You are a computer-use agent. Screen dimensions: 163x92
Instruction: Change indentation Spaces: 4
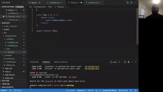pos(81,90)
